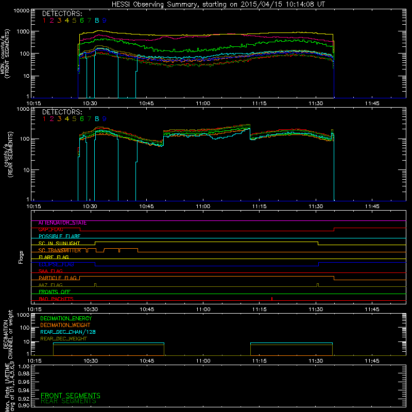The width and height of the screenshot is (412, 412).
Task: Click the ECLIPSE_FLAG label
Action: (x=56, y=264)
